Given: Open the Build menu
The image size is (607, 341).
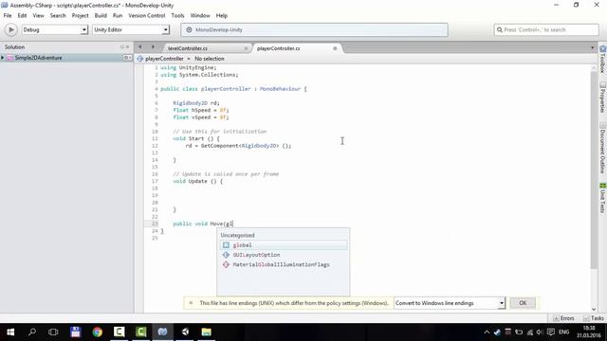Looking at the screenshot, I should (101, 15).
